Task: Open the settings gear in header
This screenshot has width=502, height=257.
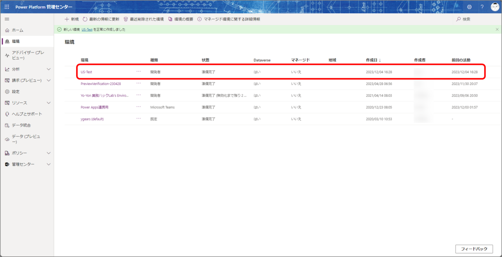Action: click(x=469, y=7)
